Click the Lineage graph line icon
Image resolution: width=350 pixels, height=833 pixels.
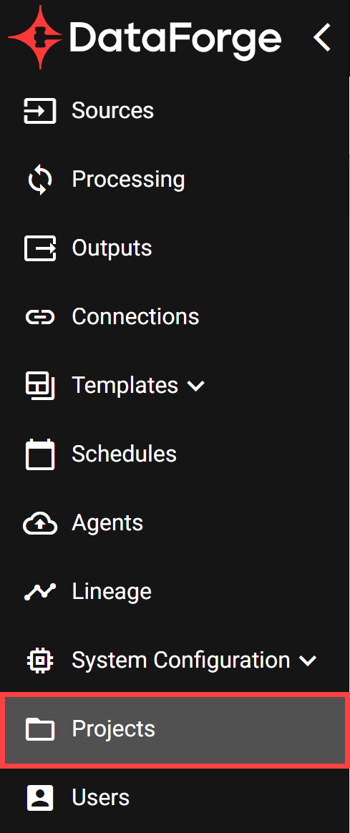[x=40, y=591]
